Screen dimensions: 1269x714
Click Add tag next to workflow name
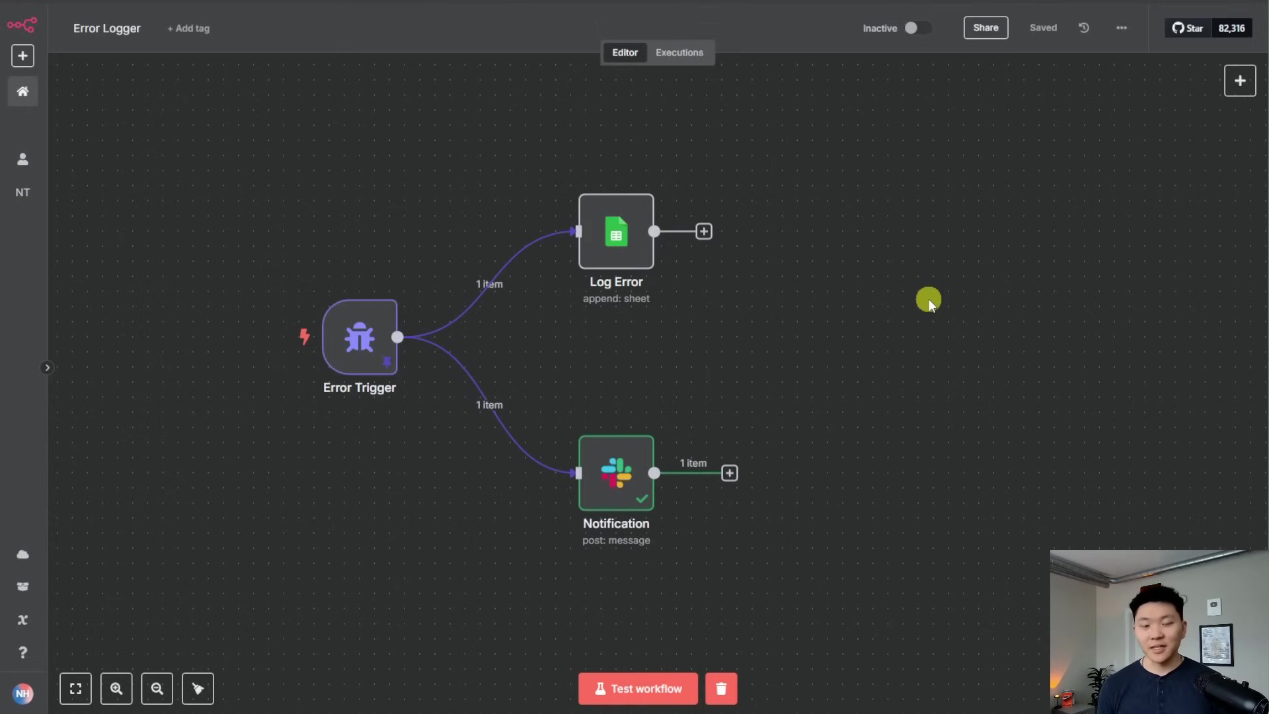pos(188,28)
